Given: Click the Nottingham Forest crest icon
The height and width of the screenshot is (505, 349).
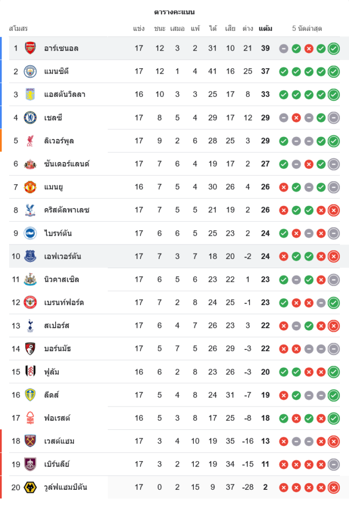Looking at the screenshot, I should click(x=30, y=418).
